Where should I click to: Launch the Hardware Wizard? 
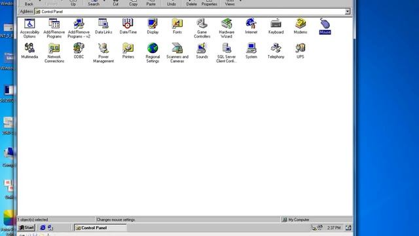click(227, 28)
